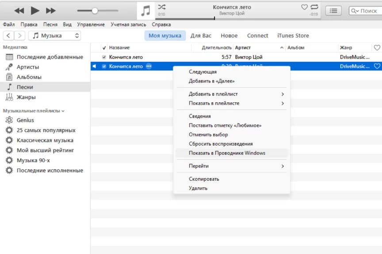Uncheck the selected song's checkbox
The height and width of the screenshot is (254, 382).
(x=104, y=66)
